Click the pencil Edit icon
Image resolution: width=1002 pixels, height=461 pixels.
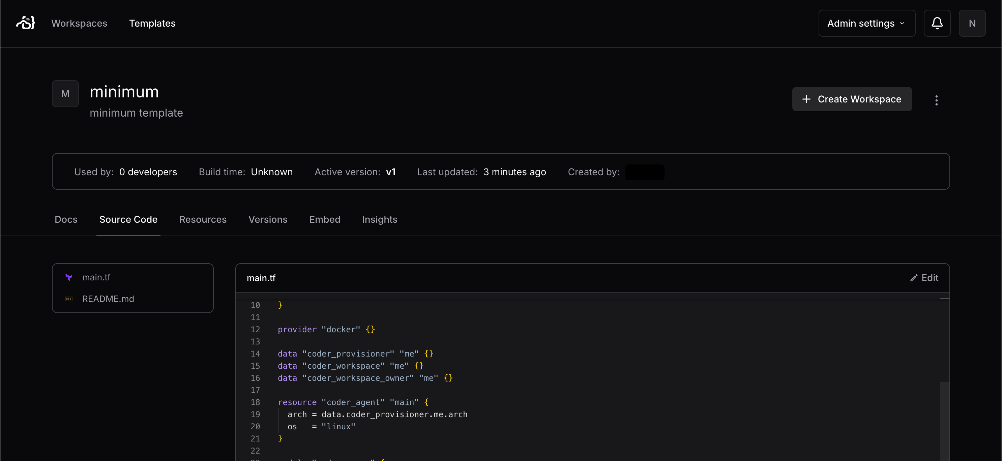coord(914,278)
